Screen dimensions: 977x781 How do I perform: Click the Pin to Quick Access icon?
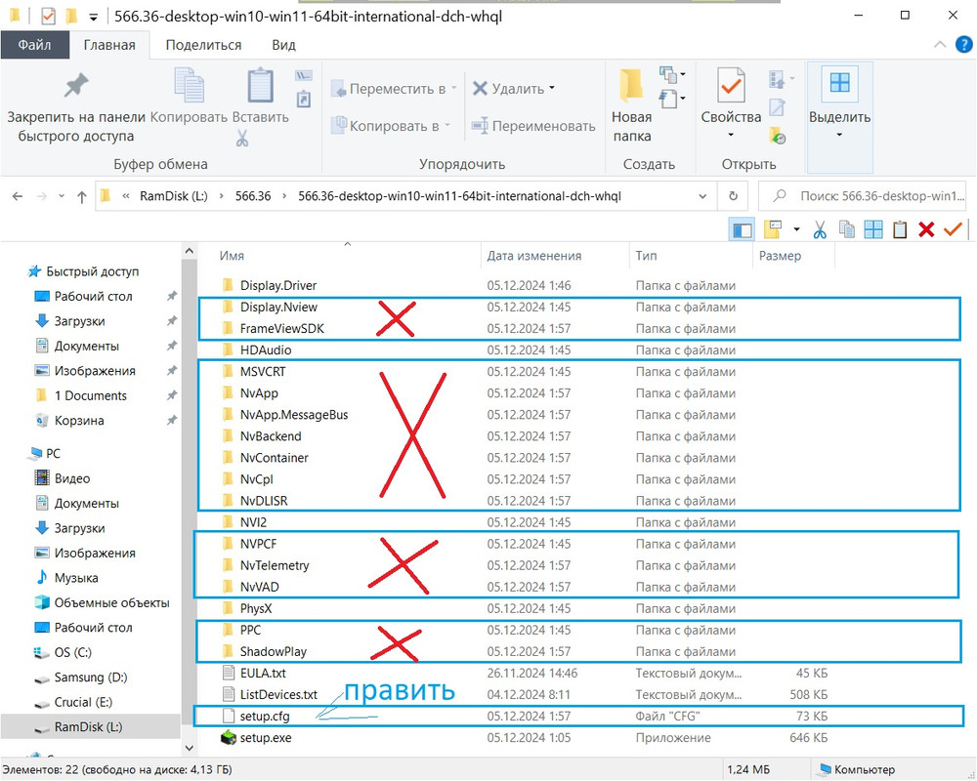[76, 86]
